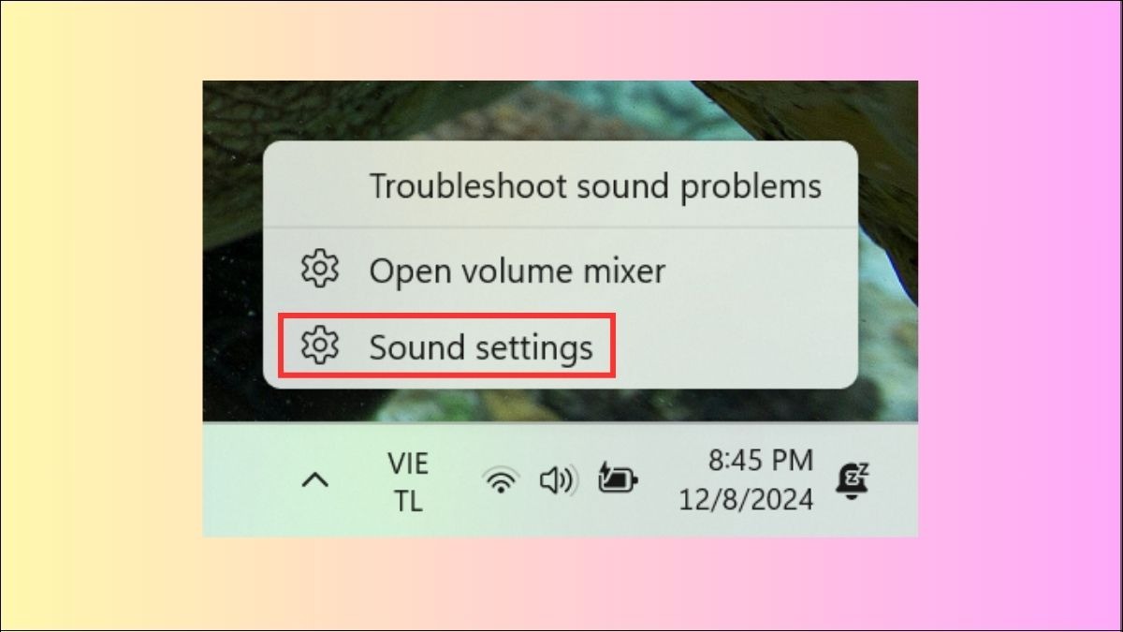Open Sound settings from the context menu
The image size is (1123, 632).
coord(481,346)
